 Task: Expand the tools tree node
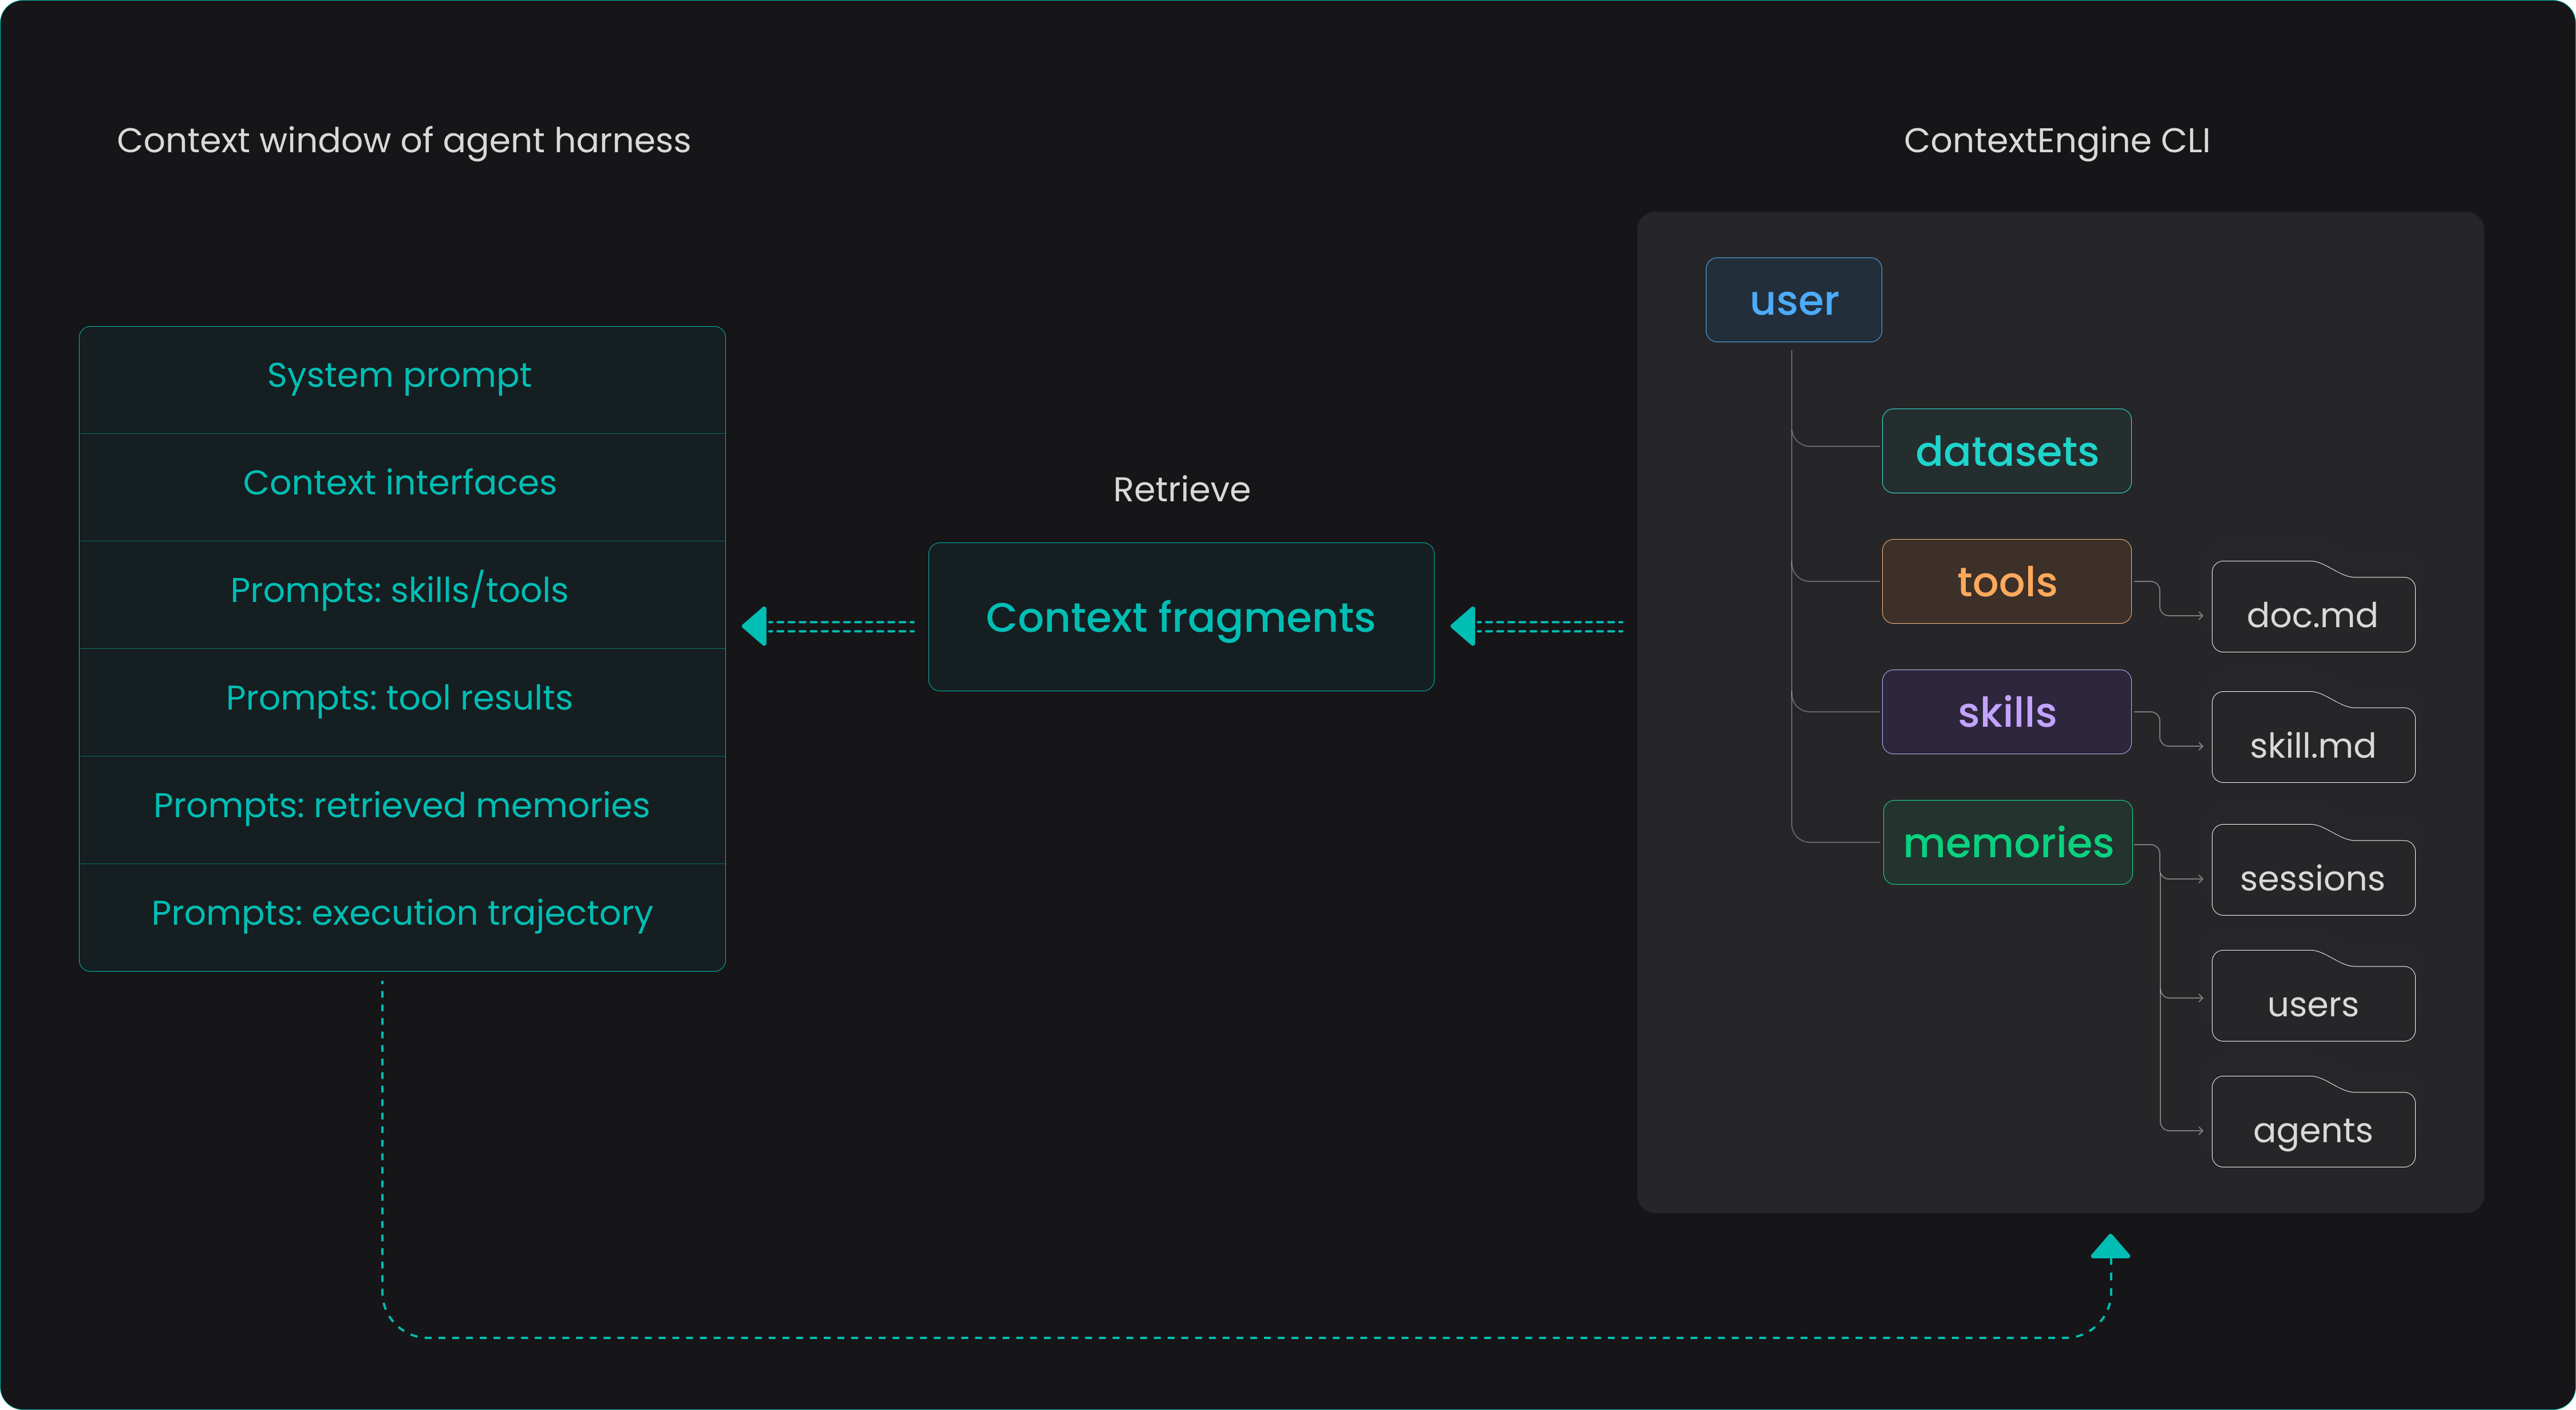pos(2006,581)
